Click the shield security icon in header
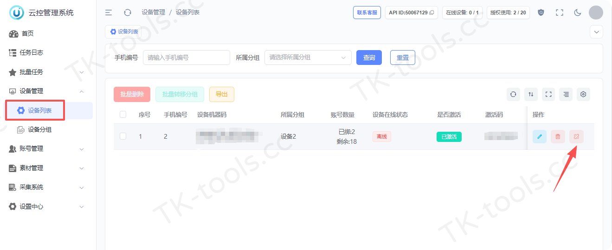The height and width of the screenshot is (250, 612). point(541,13)
